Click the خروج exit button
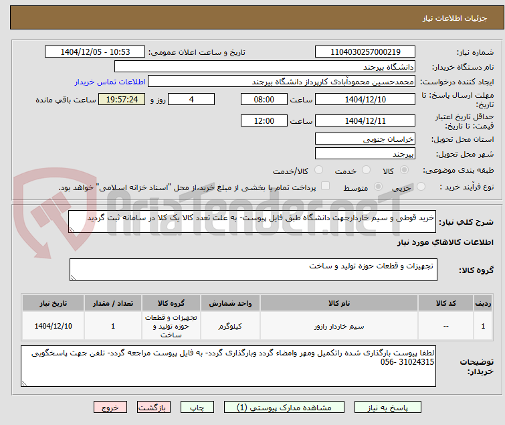The height and width of the screenshot is (425, 505). coord(110,408)
